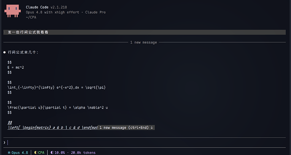291x155 pixels.
Task: Click the "1 new message (ctrl+End)" jump button
Action: 126,128
